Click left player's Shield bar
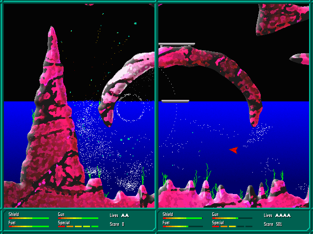Screen dimensions: 313x234 tap(28, 218)
